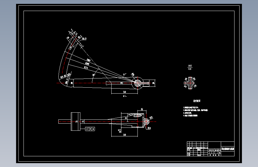Select the hatched ball pivot in the upper view
The width and height of the screenshot is (258, 167).
137,83
